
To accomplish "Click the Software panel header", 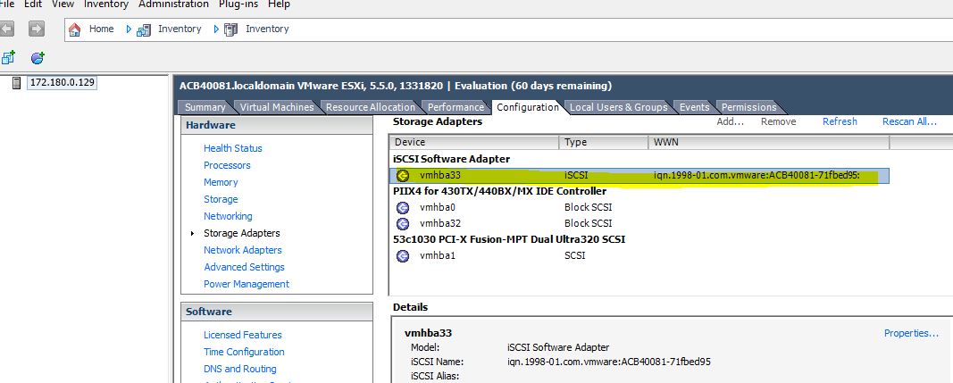I will [x=277, y=312].
